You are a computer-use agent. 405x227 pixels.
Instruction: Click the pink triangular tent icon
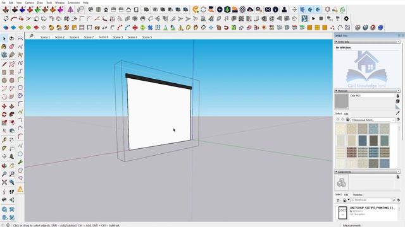pos(70,9)
